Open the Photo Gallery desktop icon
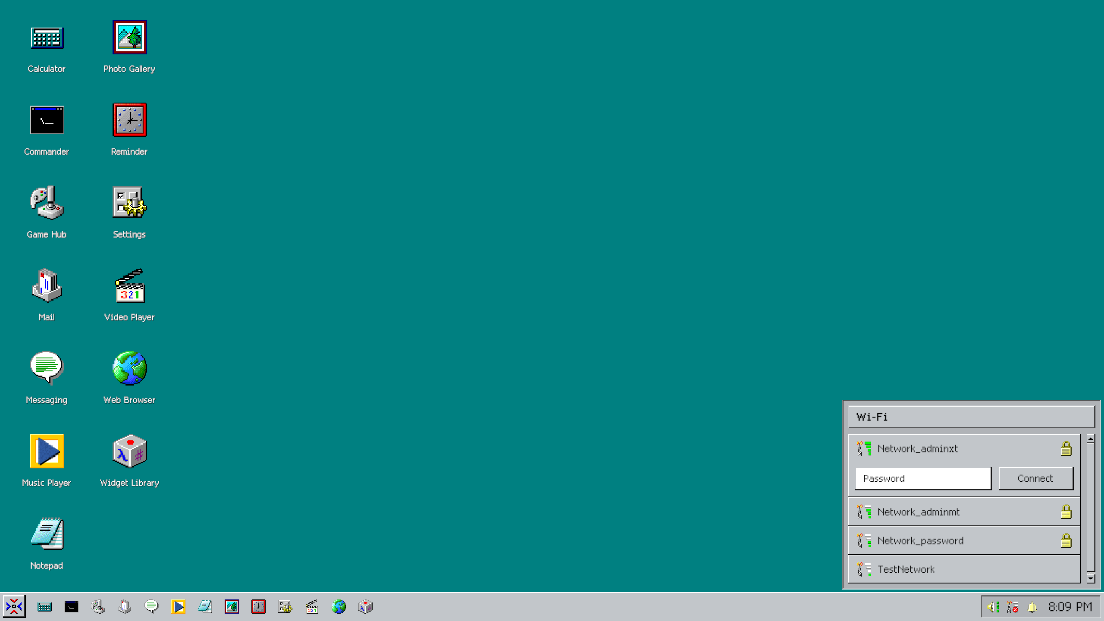 [129, 38]
